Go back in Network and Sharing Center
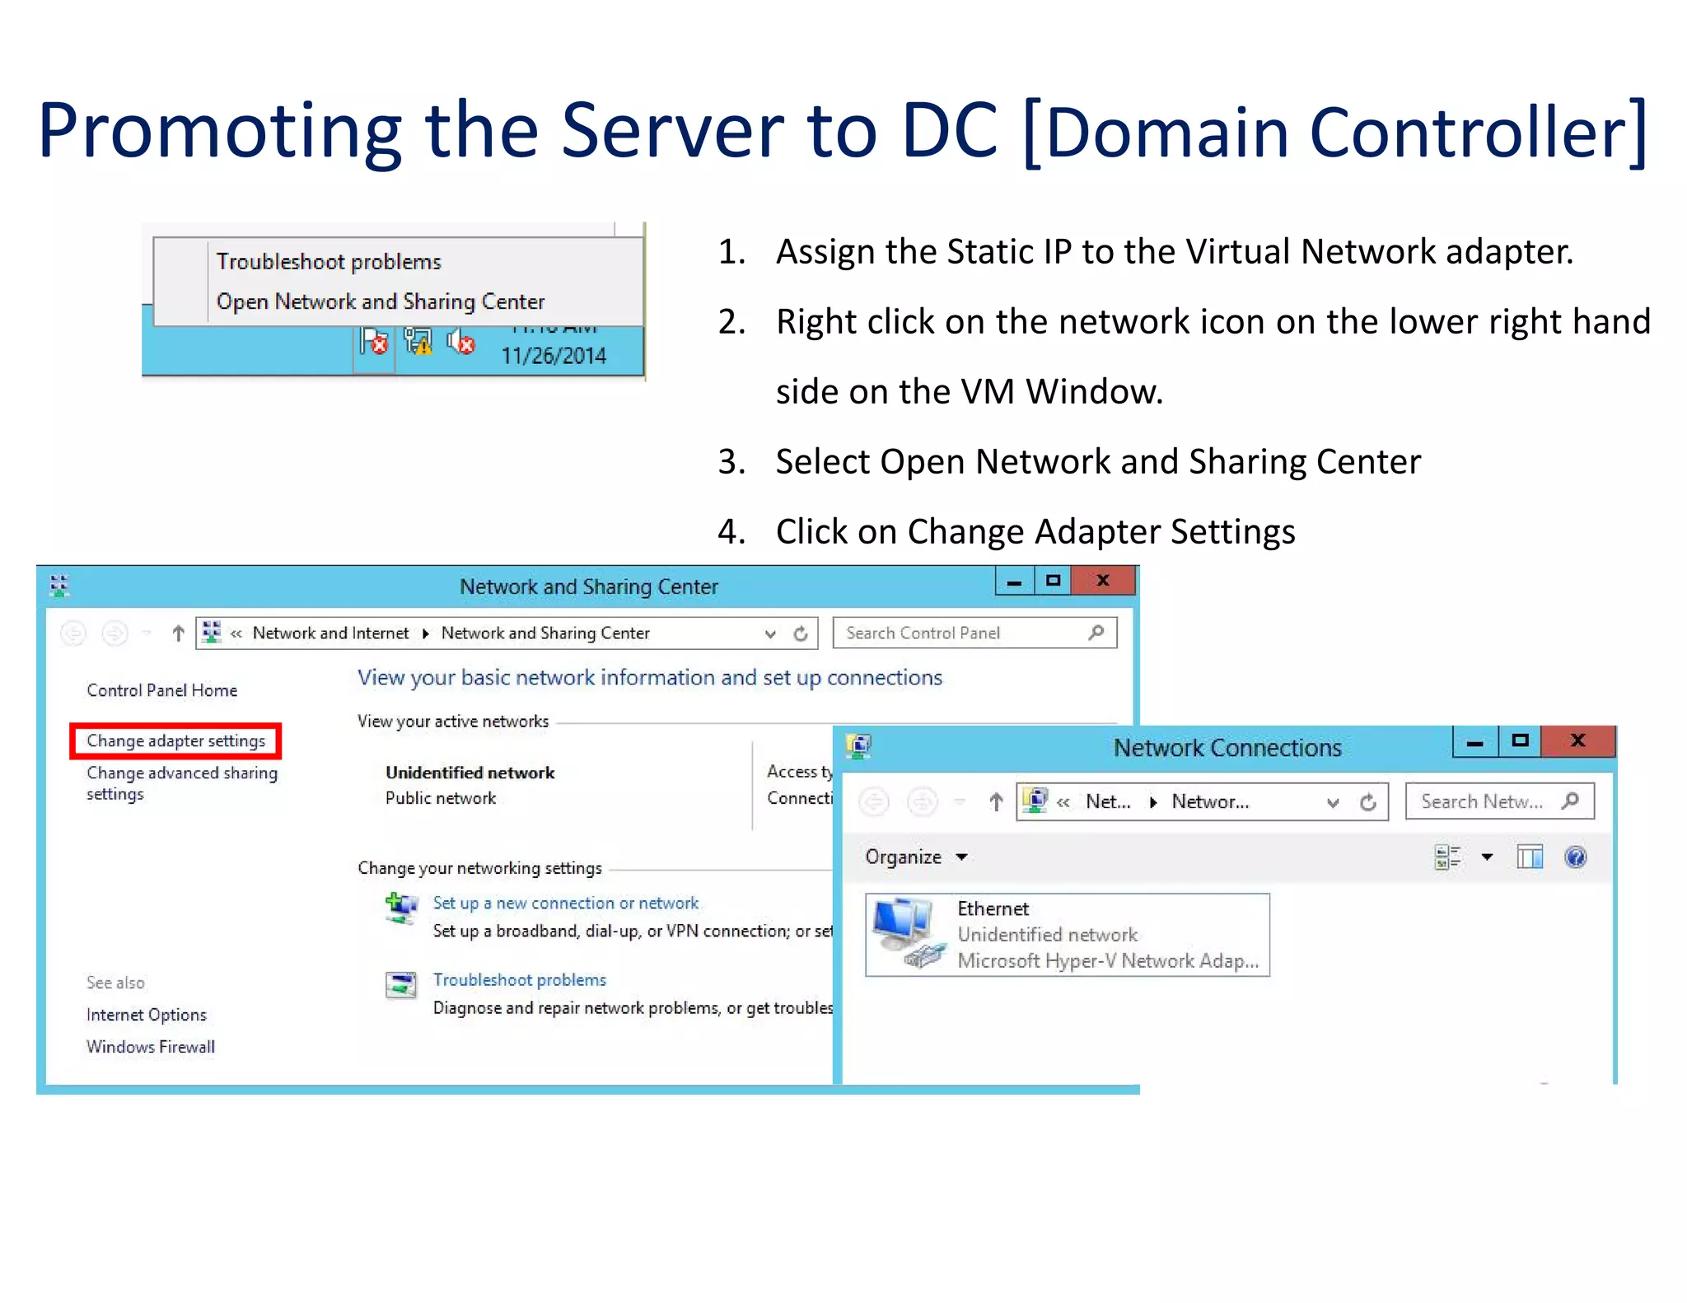Viewport: 1687px width, 1303px height. pyautogui.click(x=73, y=633)
